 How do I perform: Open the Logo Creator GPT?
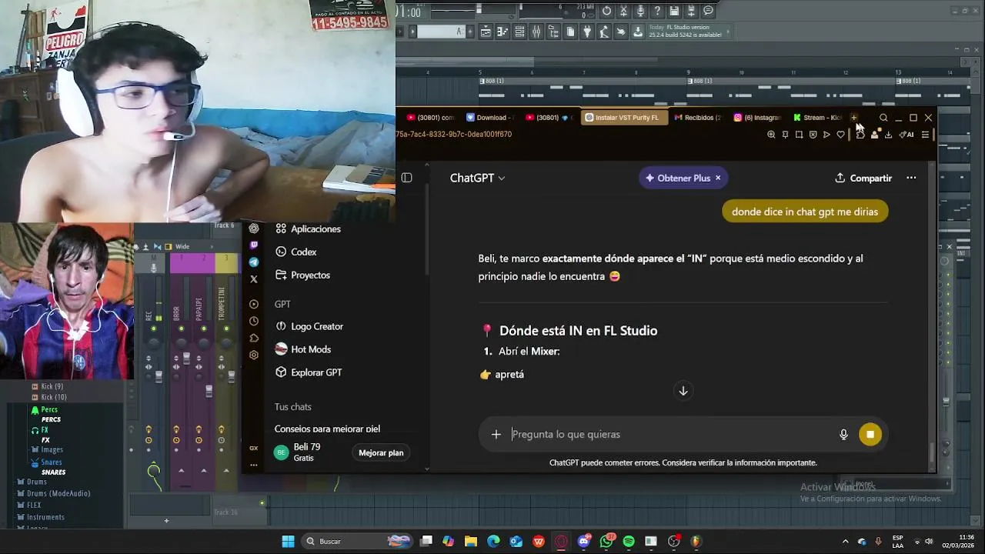tap(309, 326)
